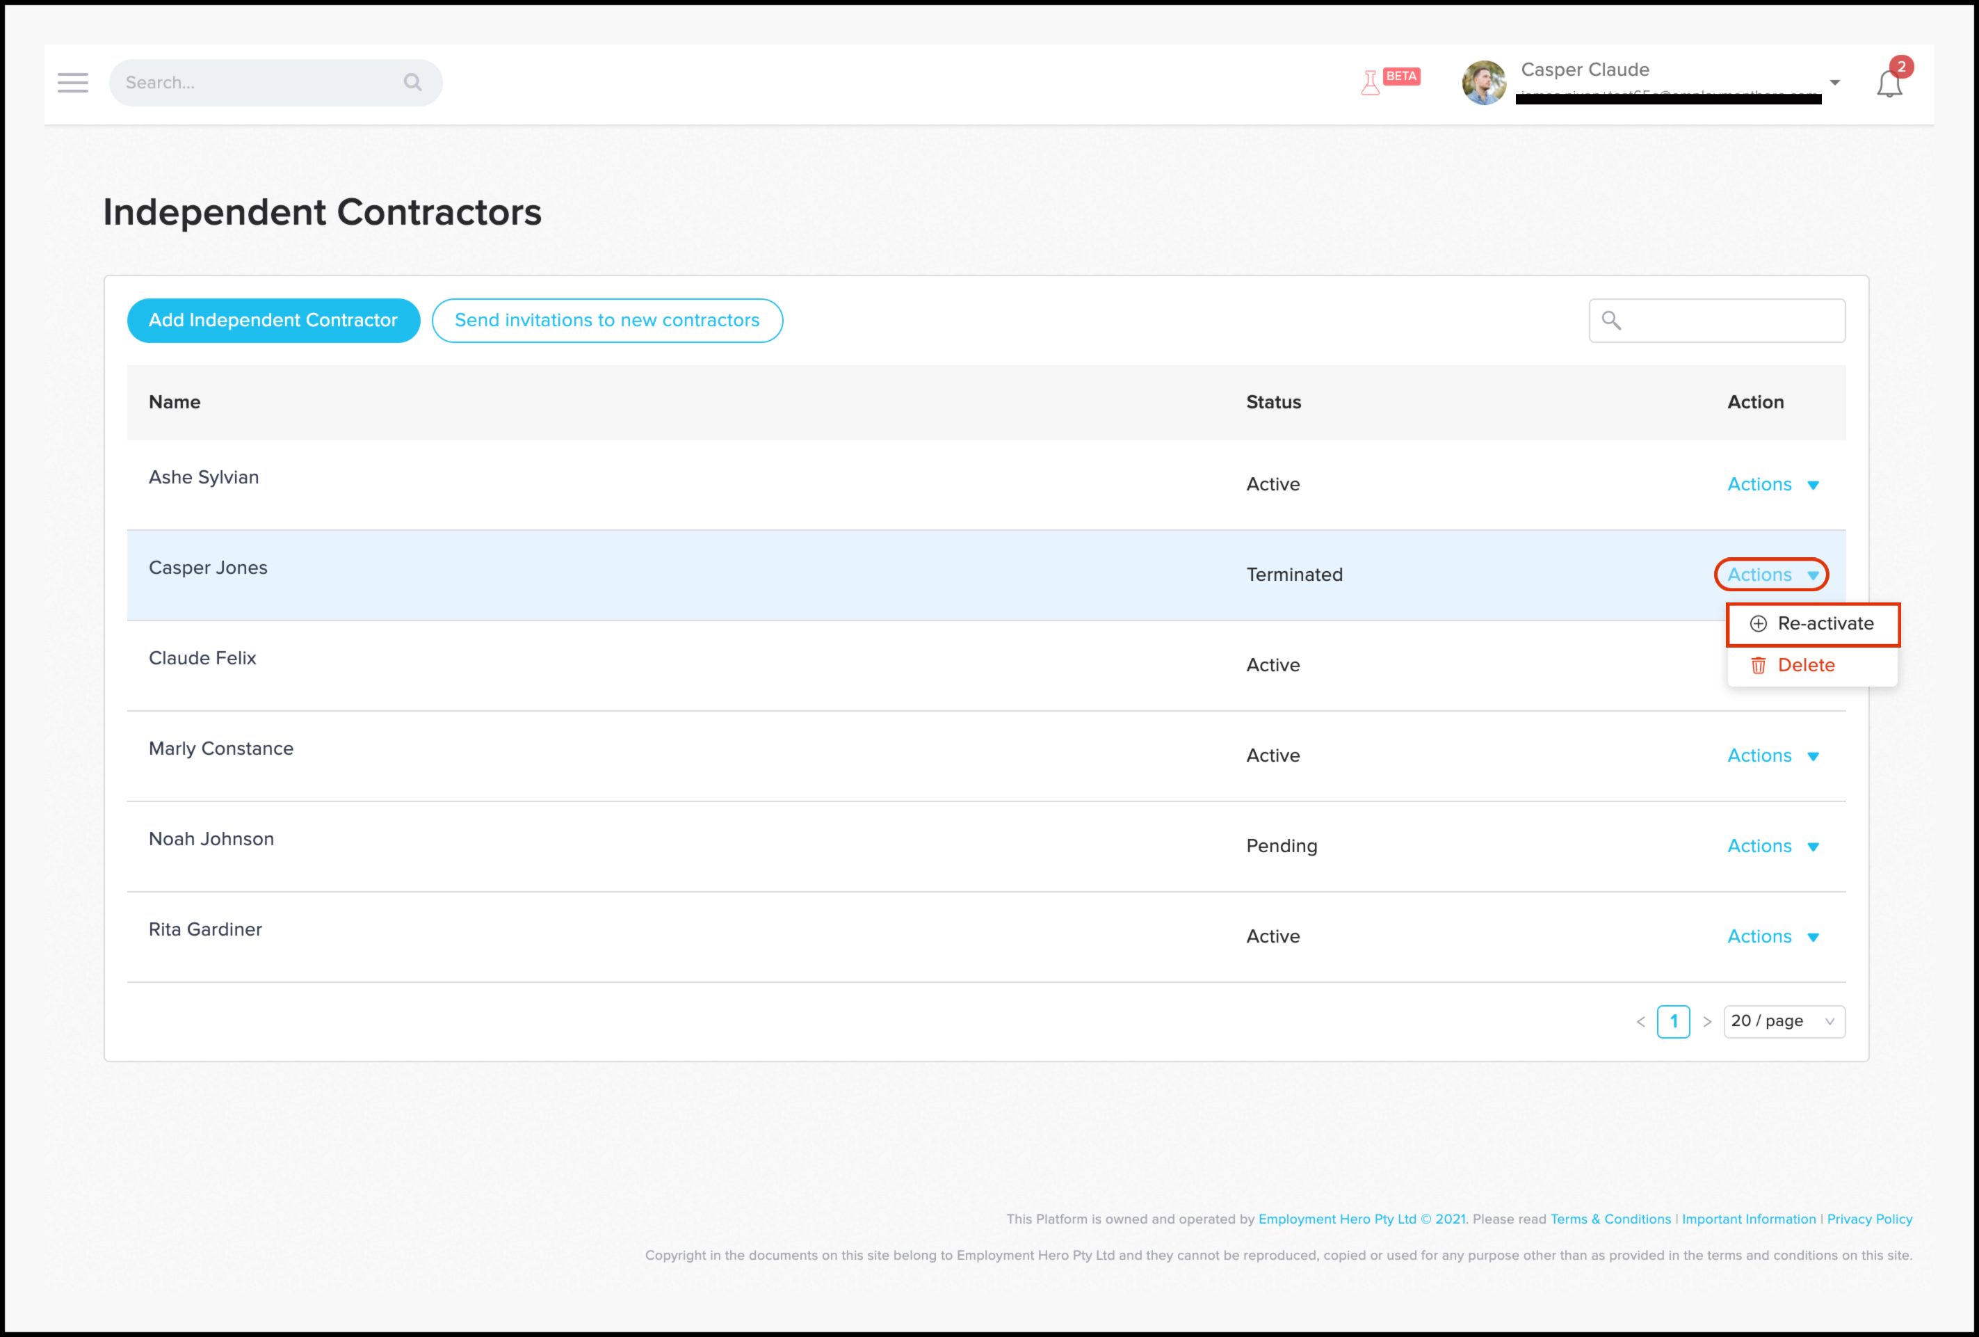Open notifications bell with 2 alerts
Image resolution: width=1979 pixels, height=1337 pixels.
pos(1889,83)
